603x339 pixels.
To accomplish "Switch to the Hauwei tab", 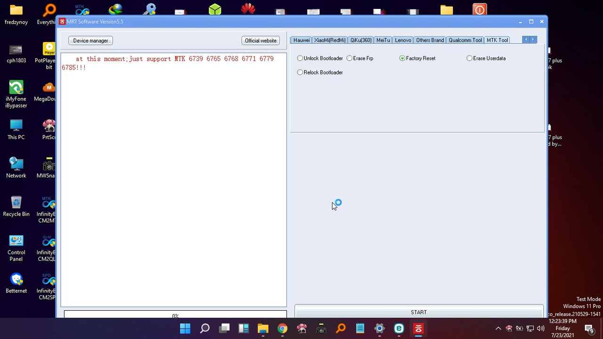I will (301, 40).
